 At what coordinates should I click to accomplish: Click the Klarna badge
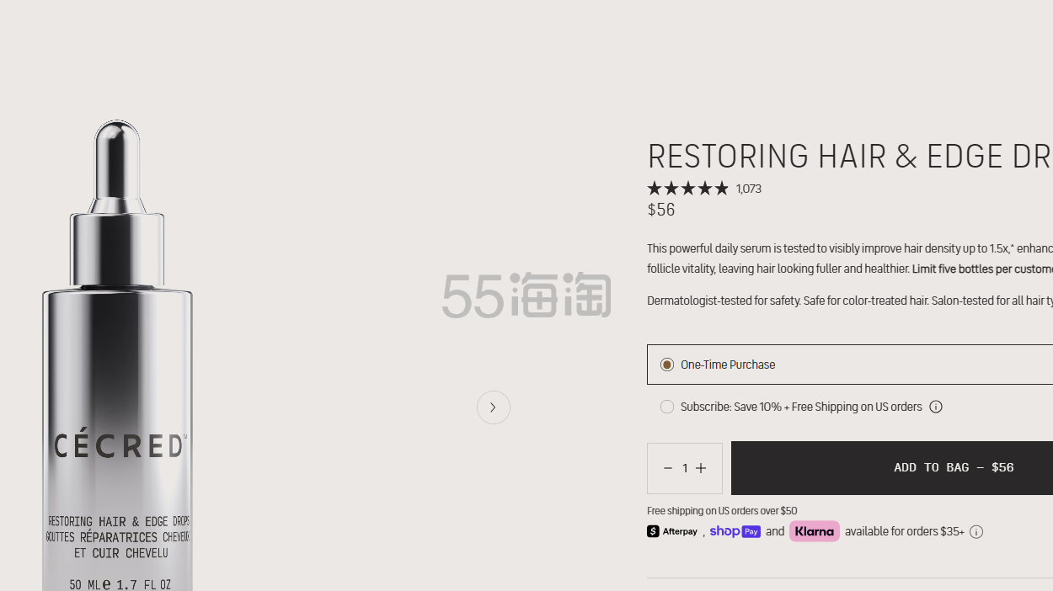coord(814,531)
